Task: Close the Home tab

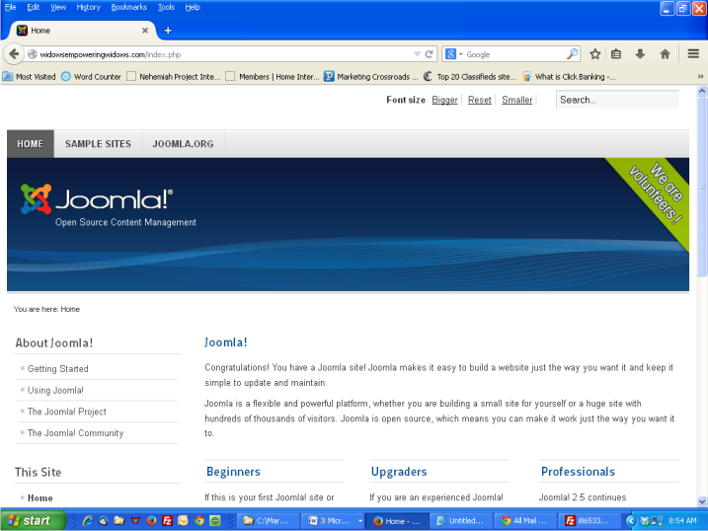Action: [x=145, y=31]
